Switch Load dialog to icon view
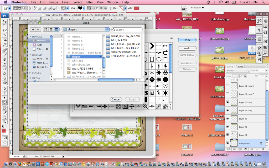 pyautogui.click(x=46, y=29)
